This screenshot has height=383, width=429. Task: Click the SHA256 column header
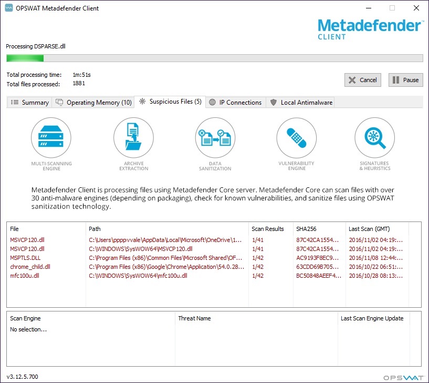[x=319, y=229]
